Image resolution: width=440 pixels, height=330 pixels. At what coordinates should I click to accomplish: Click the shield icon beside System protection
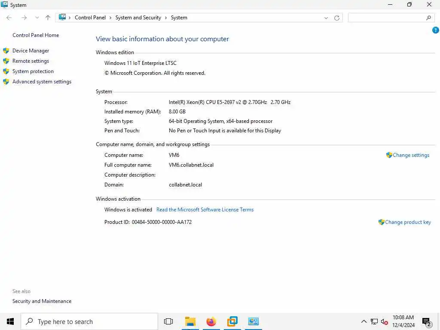[x=6, y=71]
